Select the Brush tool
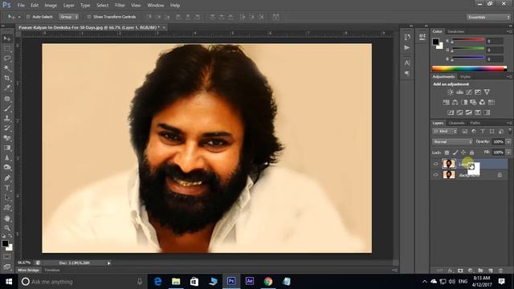This screenshot has width=514, height=289. [7, 108]
